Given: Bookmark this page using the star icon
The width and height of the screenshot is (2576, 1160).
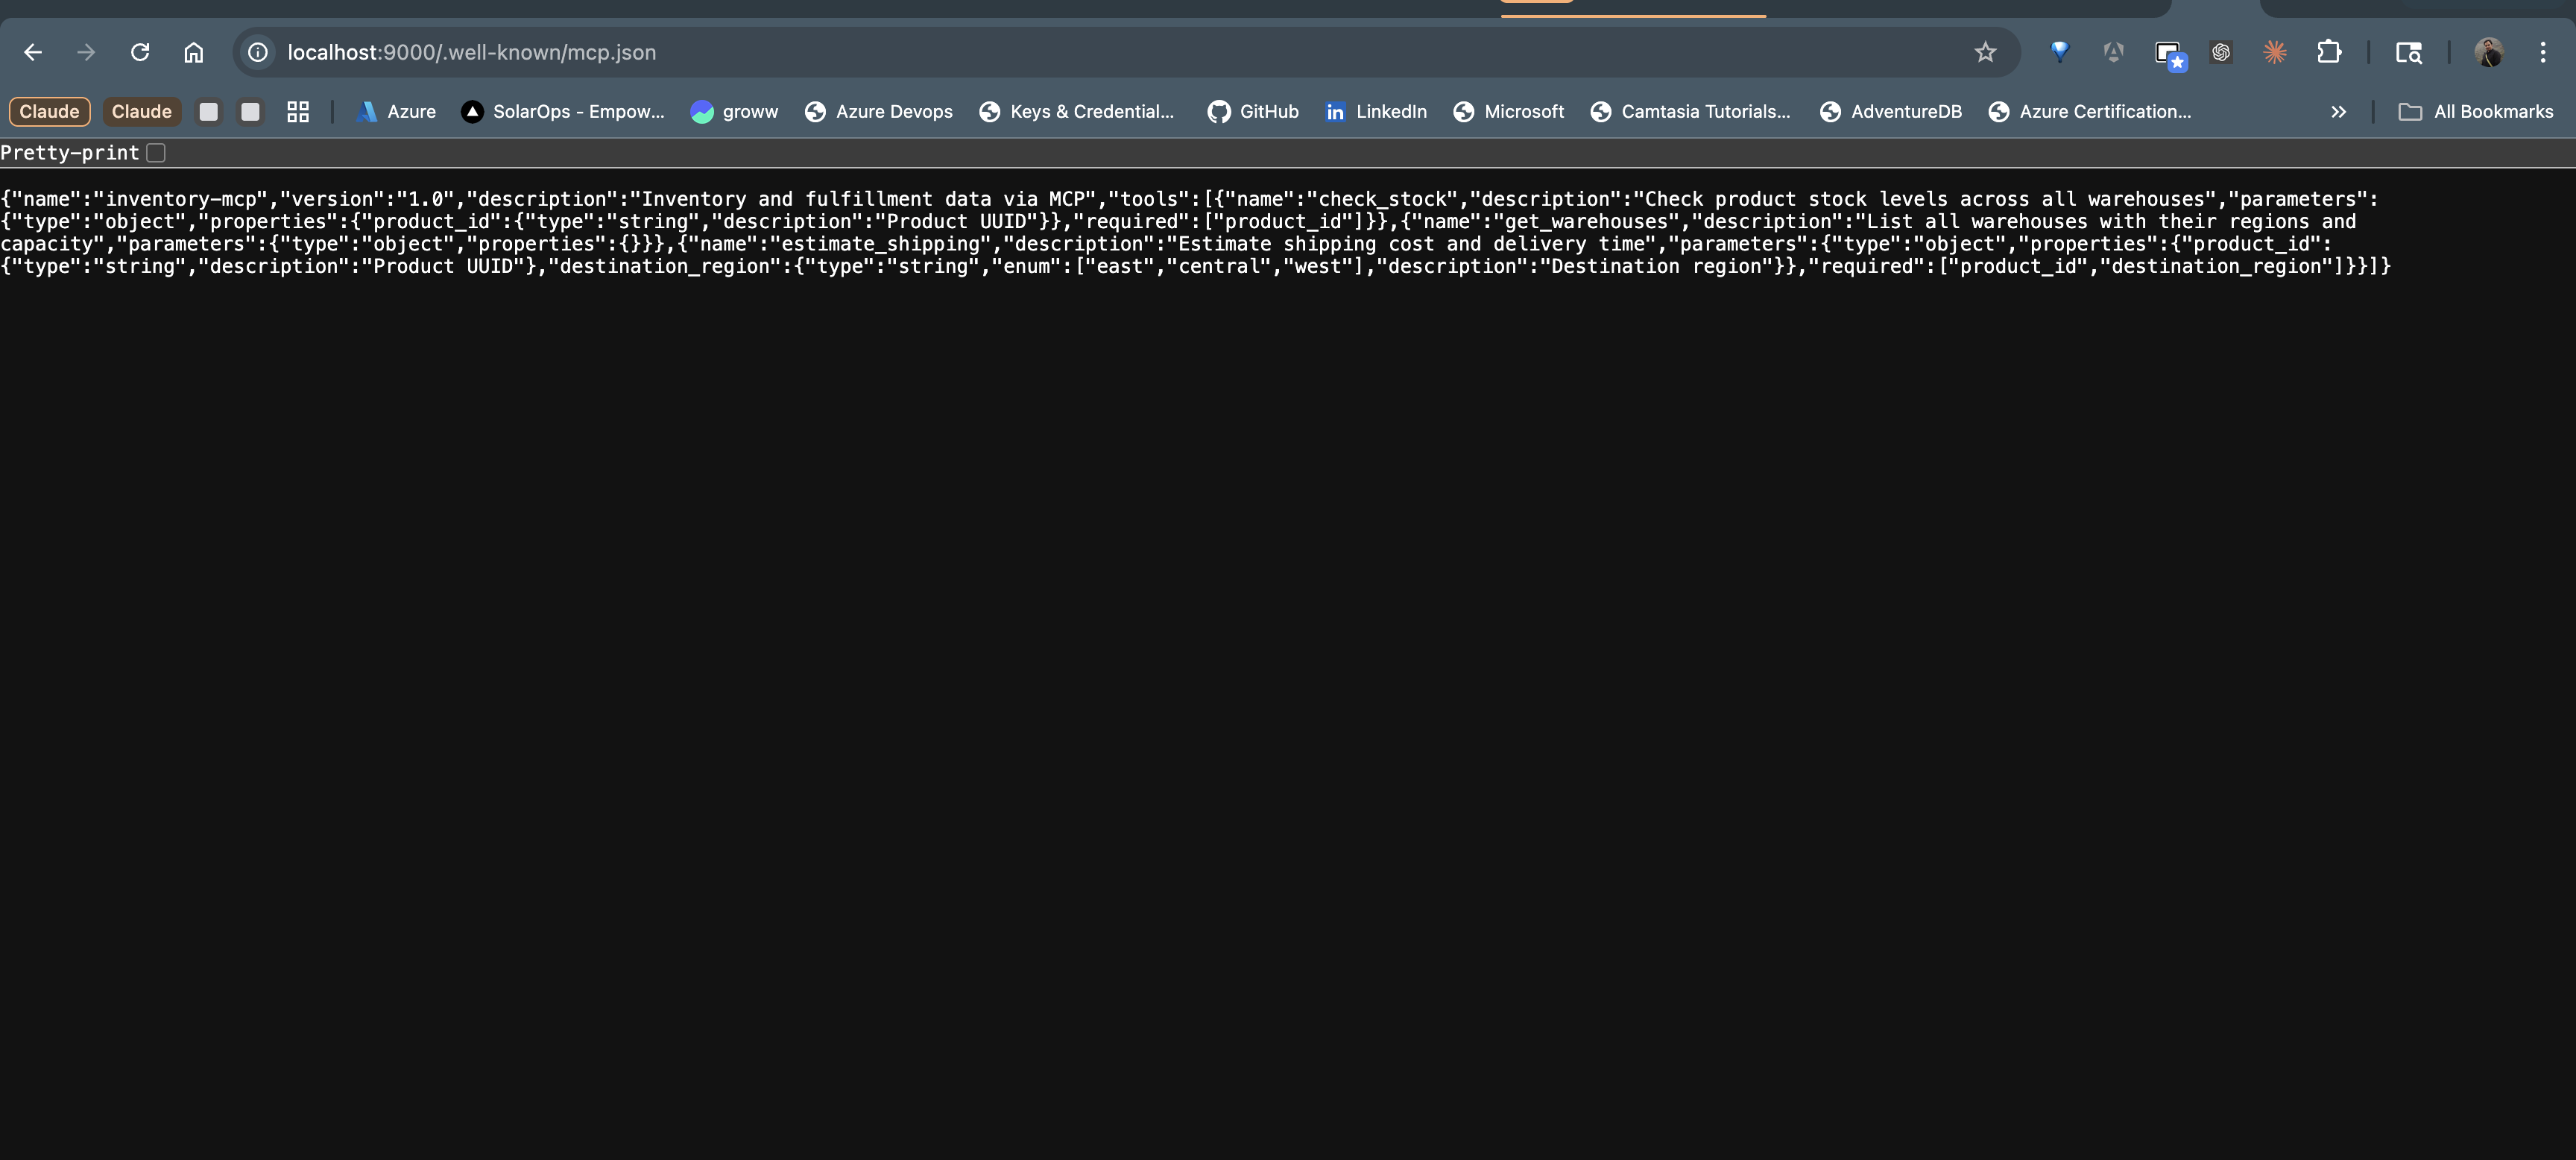Looking at the screenshot, I should pyautogui.click(x=1985, y=52).
